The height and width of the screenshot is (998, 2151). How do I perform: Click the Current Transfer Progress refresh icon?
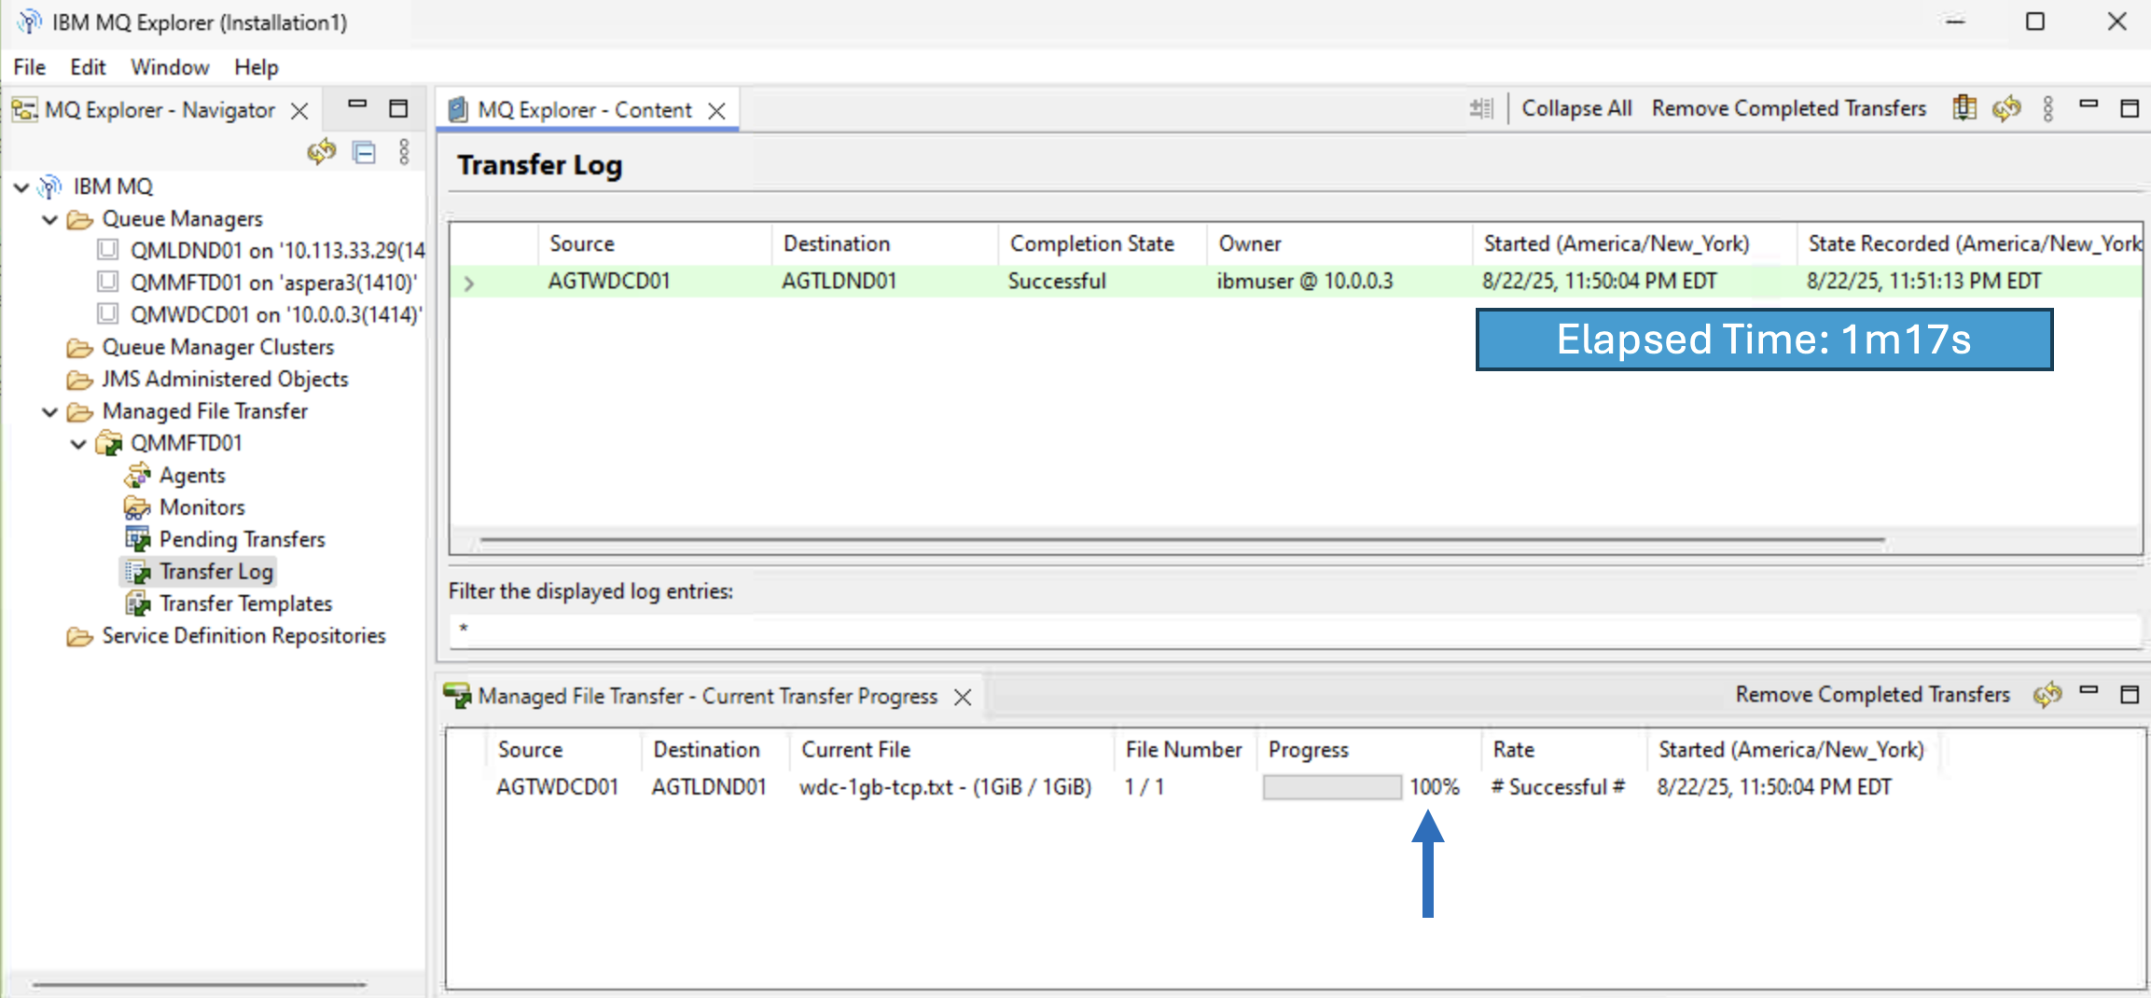2047,695
